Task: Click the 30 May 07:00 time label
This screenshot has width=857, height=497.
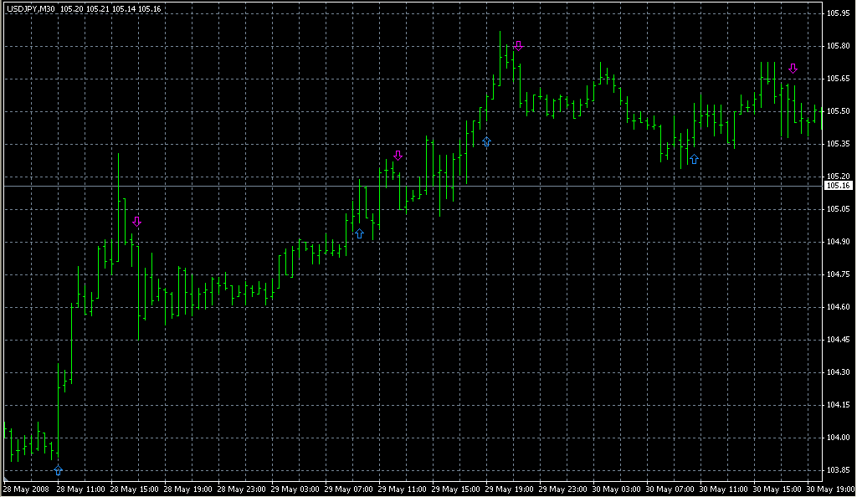Action: [670, 489]
